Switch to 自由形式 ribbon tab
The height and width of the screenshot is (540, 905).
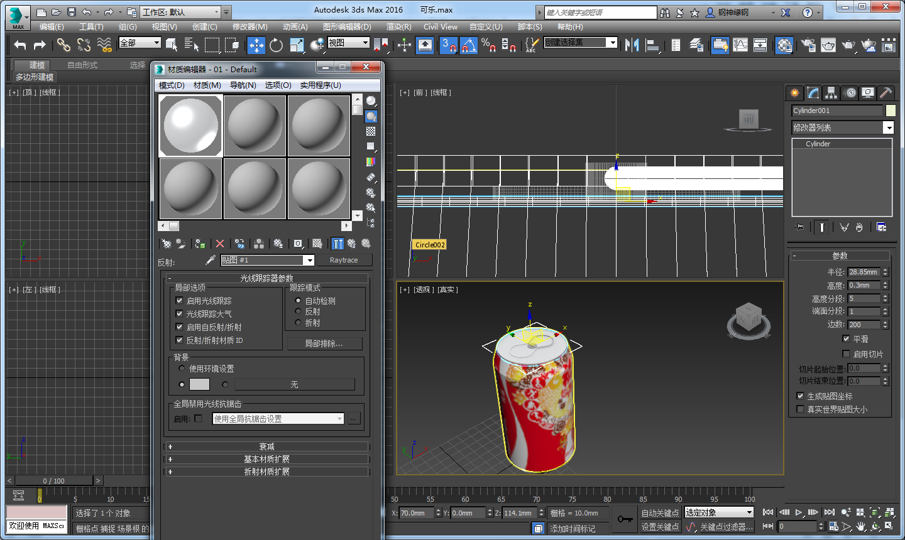click(82, 65)
